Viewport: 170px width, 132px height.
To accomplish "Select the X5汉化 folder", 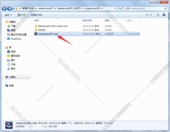I will point(42,30).
